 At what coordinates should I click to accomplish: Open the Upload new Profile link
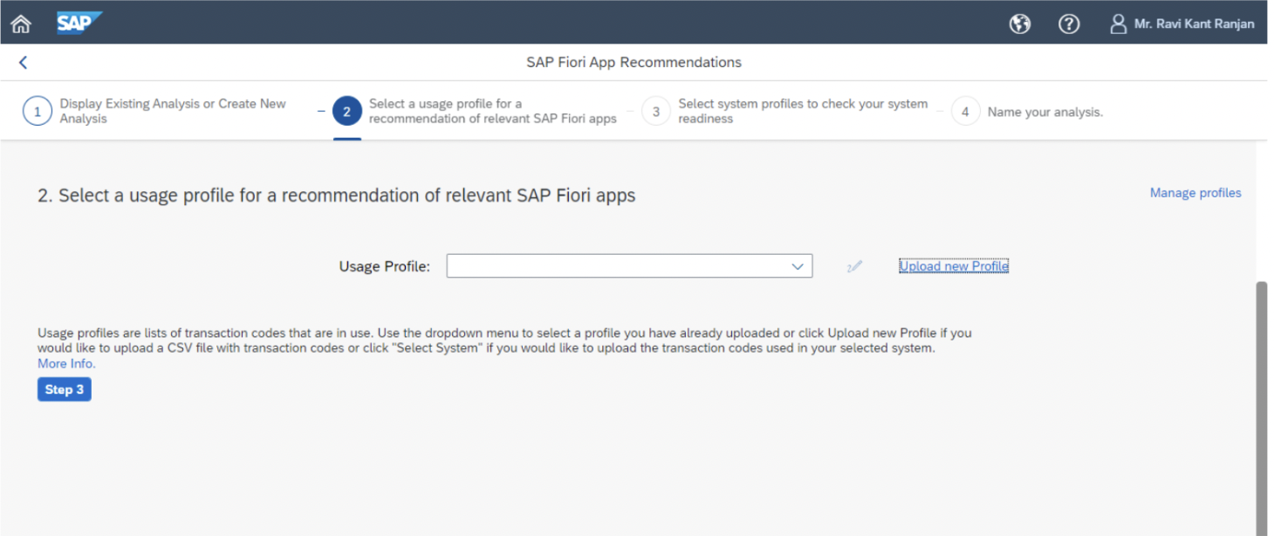click(x=953, y=265)
